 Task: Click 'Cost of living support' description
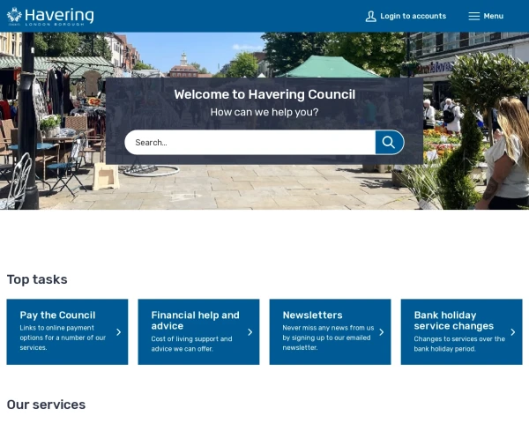point(191,344)
